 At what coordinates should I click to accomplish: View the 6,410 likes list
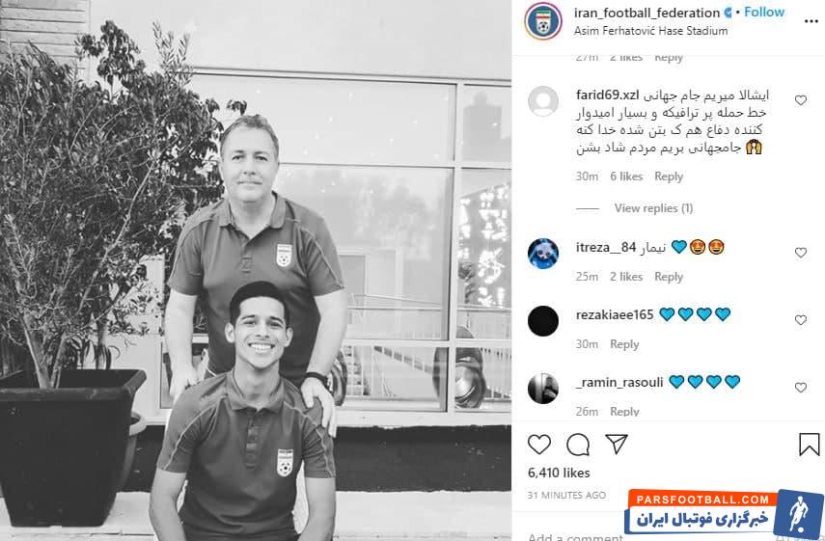pos(559,473)
